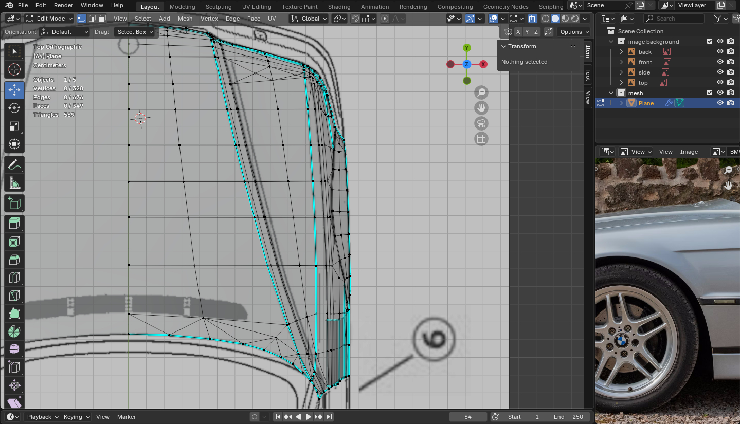The height and width of the screenshot is (424, 740).
Task: Switch to the Sculpting workspace tab
Action: point(219,7)
